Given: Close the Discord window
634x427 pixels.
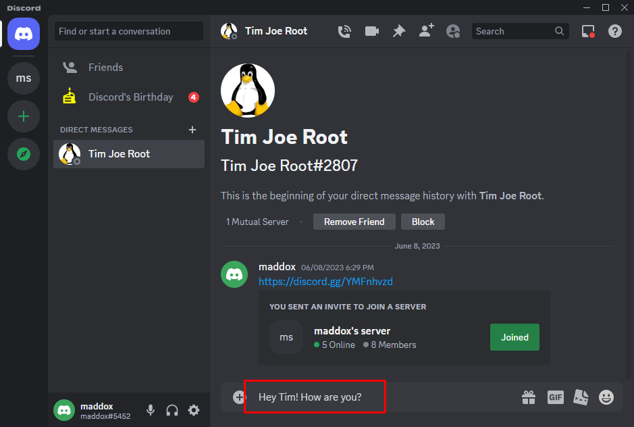Looking at the screenshot, I should [625, 7].
